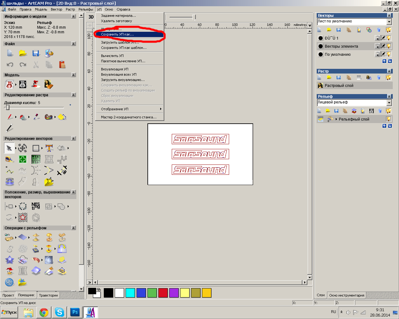The image size is (399, 319).
Task: Open Skype from the taskbar
Action: pos(60,312)
